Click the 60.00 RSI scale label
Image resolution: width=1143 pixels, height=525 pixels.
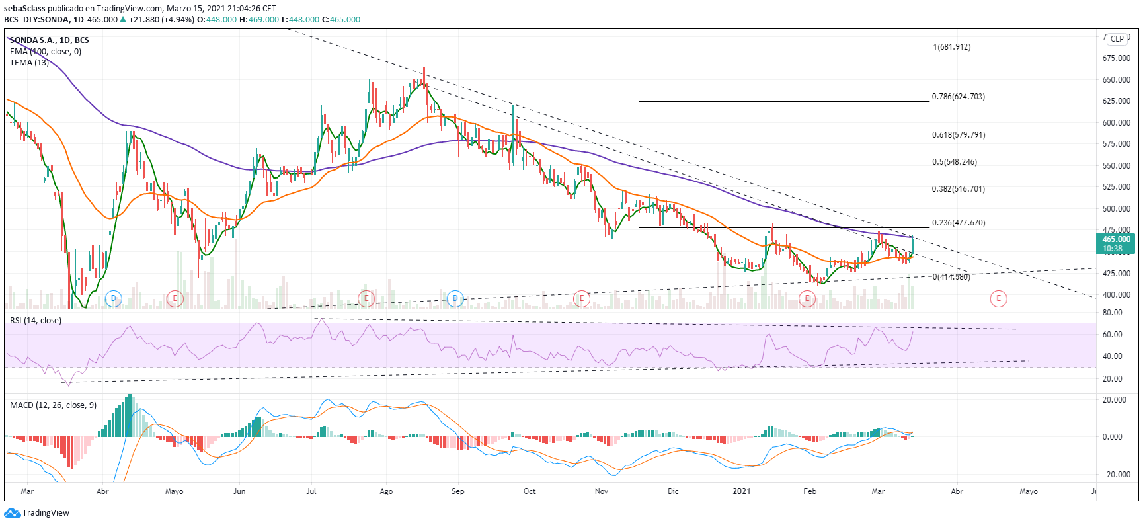[1113, 335]
